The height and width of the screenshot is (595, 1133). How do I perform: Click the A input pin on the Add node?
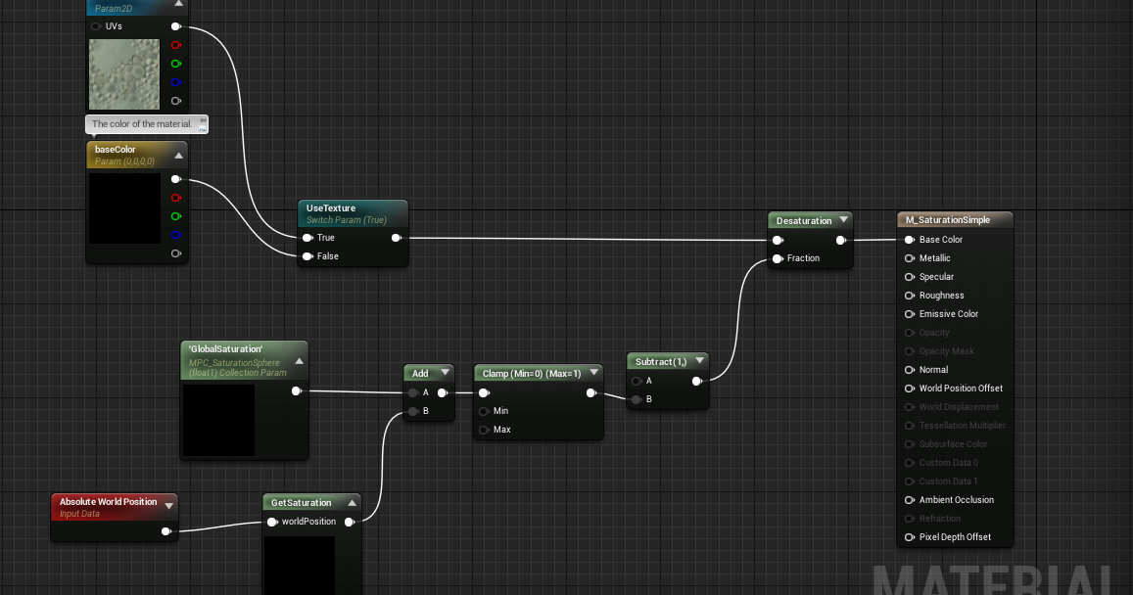412,391
